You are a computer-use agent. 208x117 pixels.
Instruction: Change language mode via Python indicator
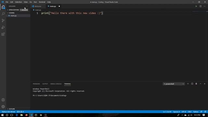pyautogui.click(x=196, y=112)
